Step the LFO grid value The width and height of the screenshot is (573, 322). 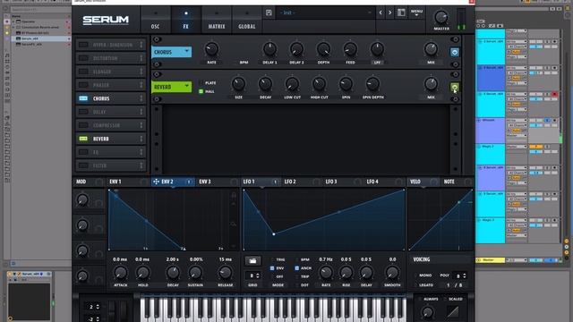pos(258,275)
